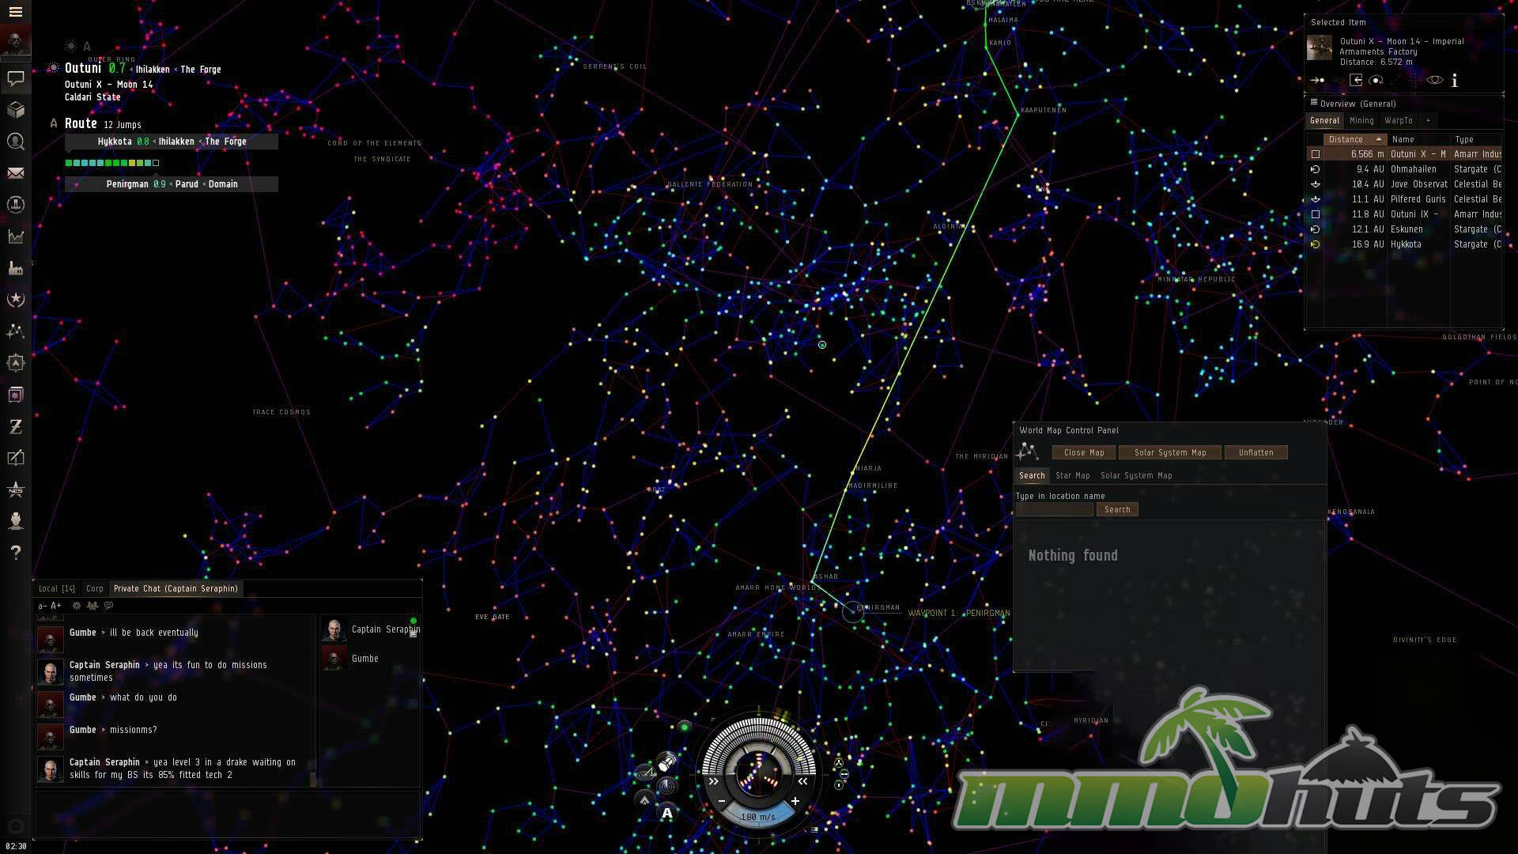
Task: Toggle the autopilot A button near HUD
Action: [666, 813]
